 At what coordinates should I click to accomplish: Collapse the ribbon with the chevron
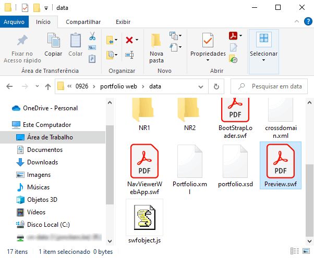pos(297,21)
